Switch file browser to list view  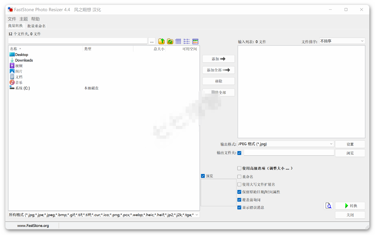[x=187, y=41]
